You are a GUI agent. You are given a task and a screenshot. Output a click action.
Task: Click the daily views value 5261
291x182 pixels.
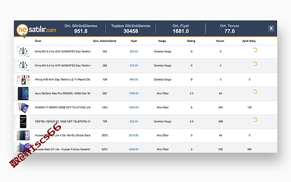105,149
